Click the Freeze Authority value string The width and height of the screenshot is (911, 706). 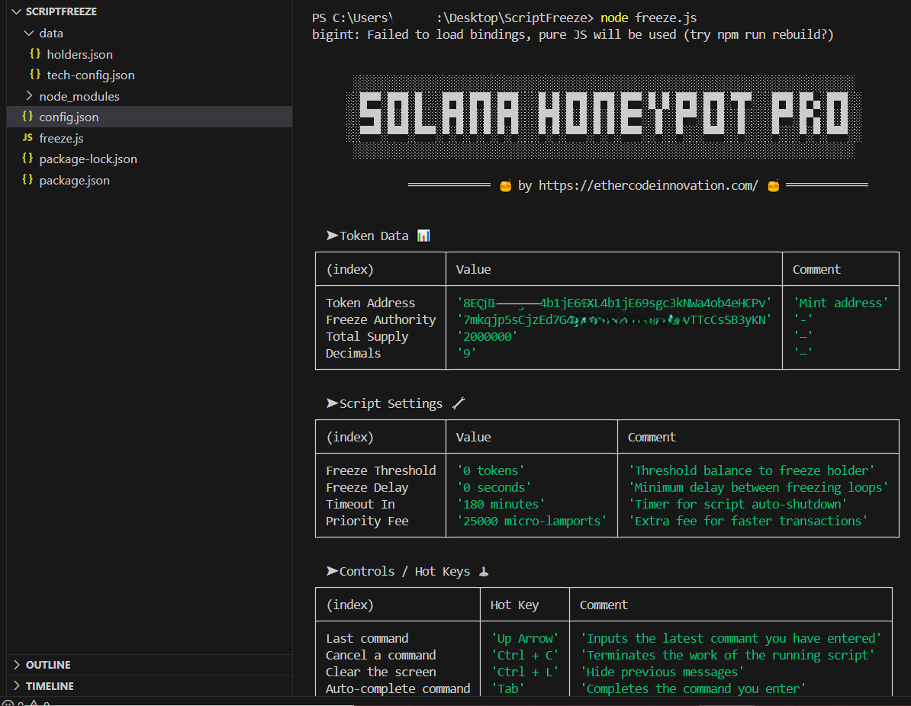614,320
